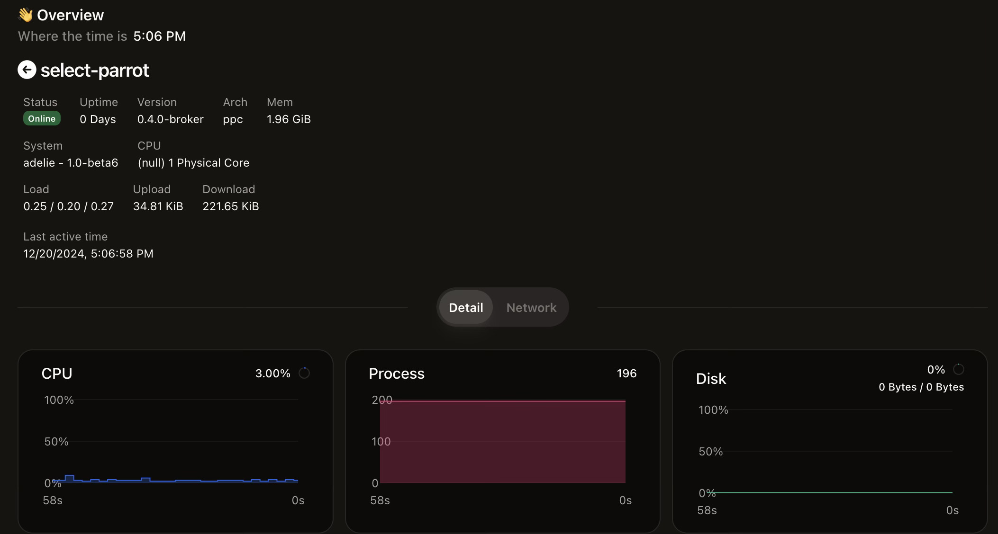The width and height of the screenshot is (998, 534).
Task: Click the select-parrot server name
Action: 95,70
